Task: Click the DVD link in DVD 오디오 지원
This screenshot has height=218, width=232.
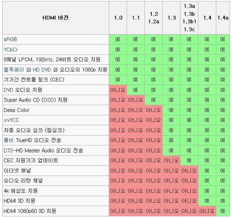Action: pos(8,90)
